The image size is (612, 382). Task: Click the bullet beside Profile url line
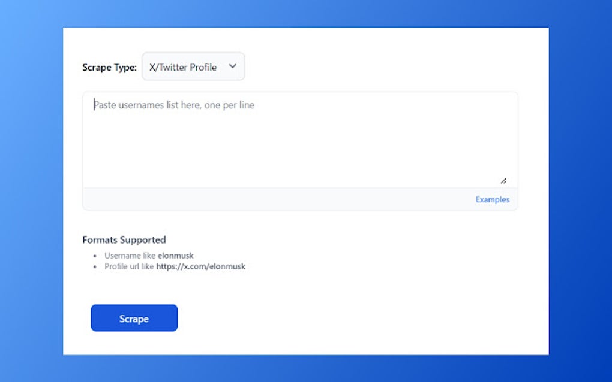pyautogui.click(x=94, y=266)
